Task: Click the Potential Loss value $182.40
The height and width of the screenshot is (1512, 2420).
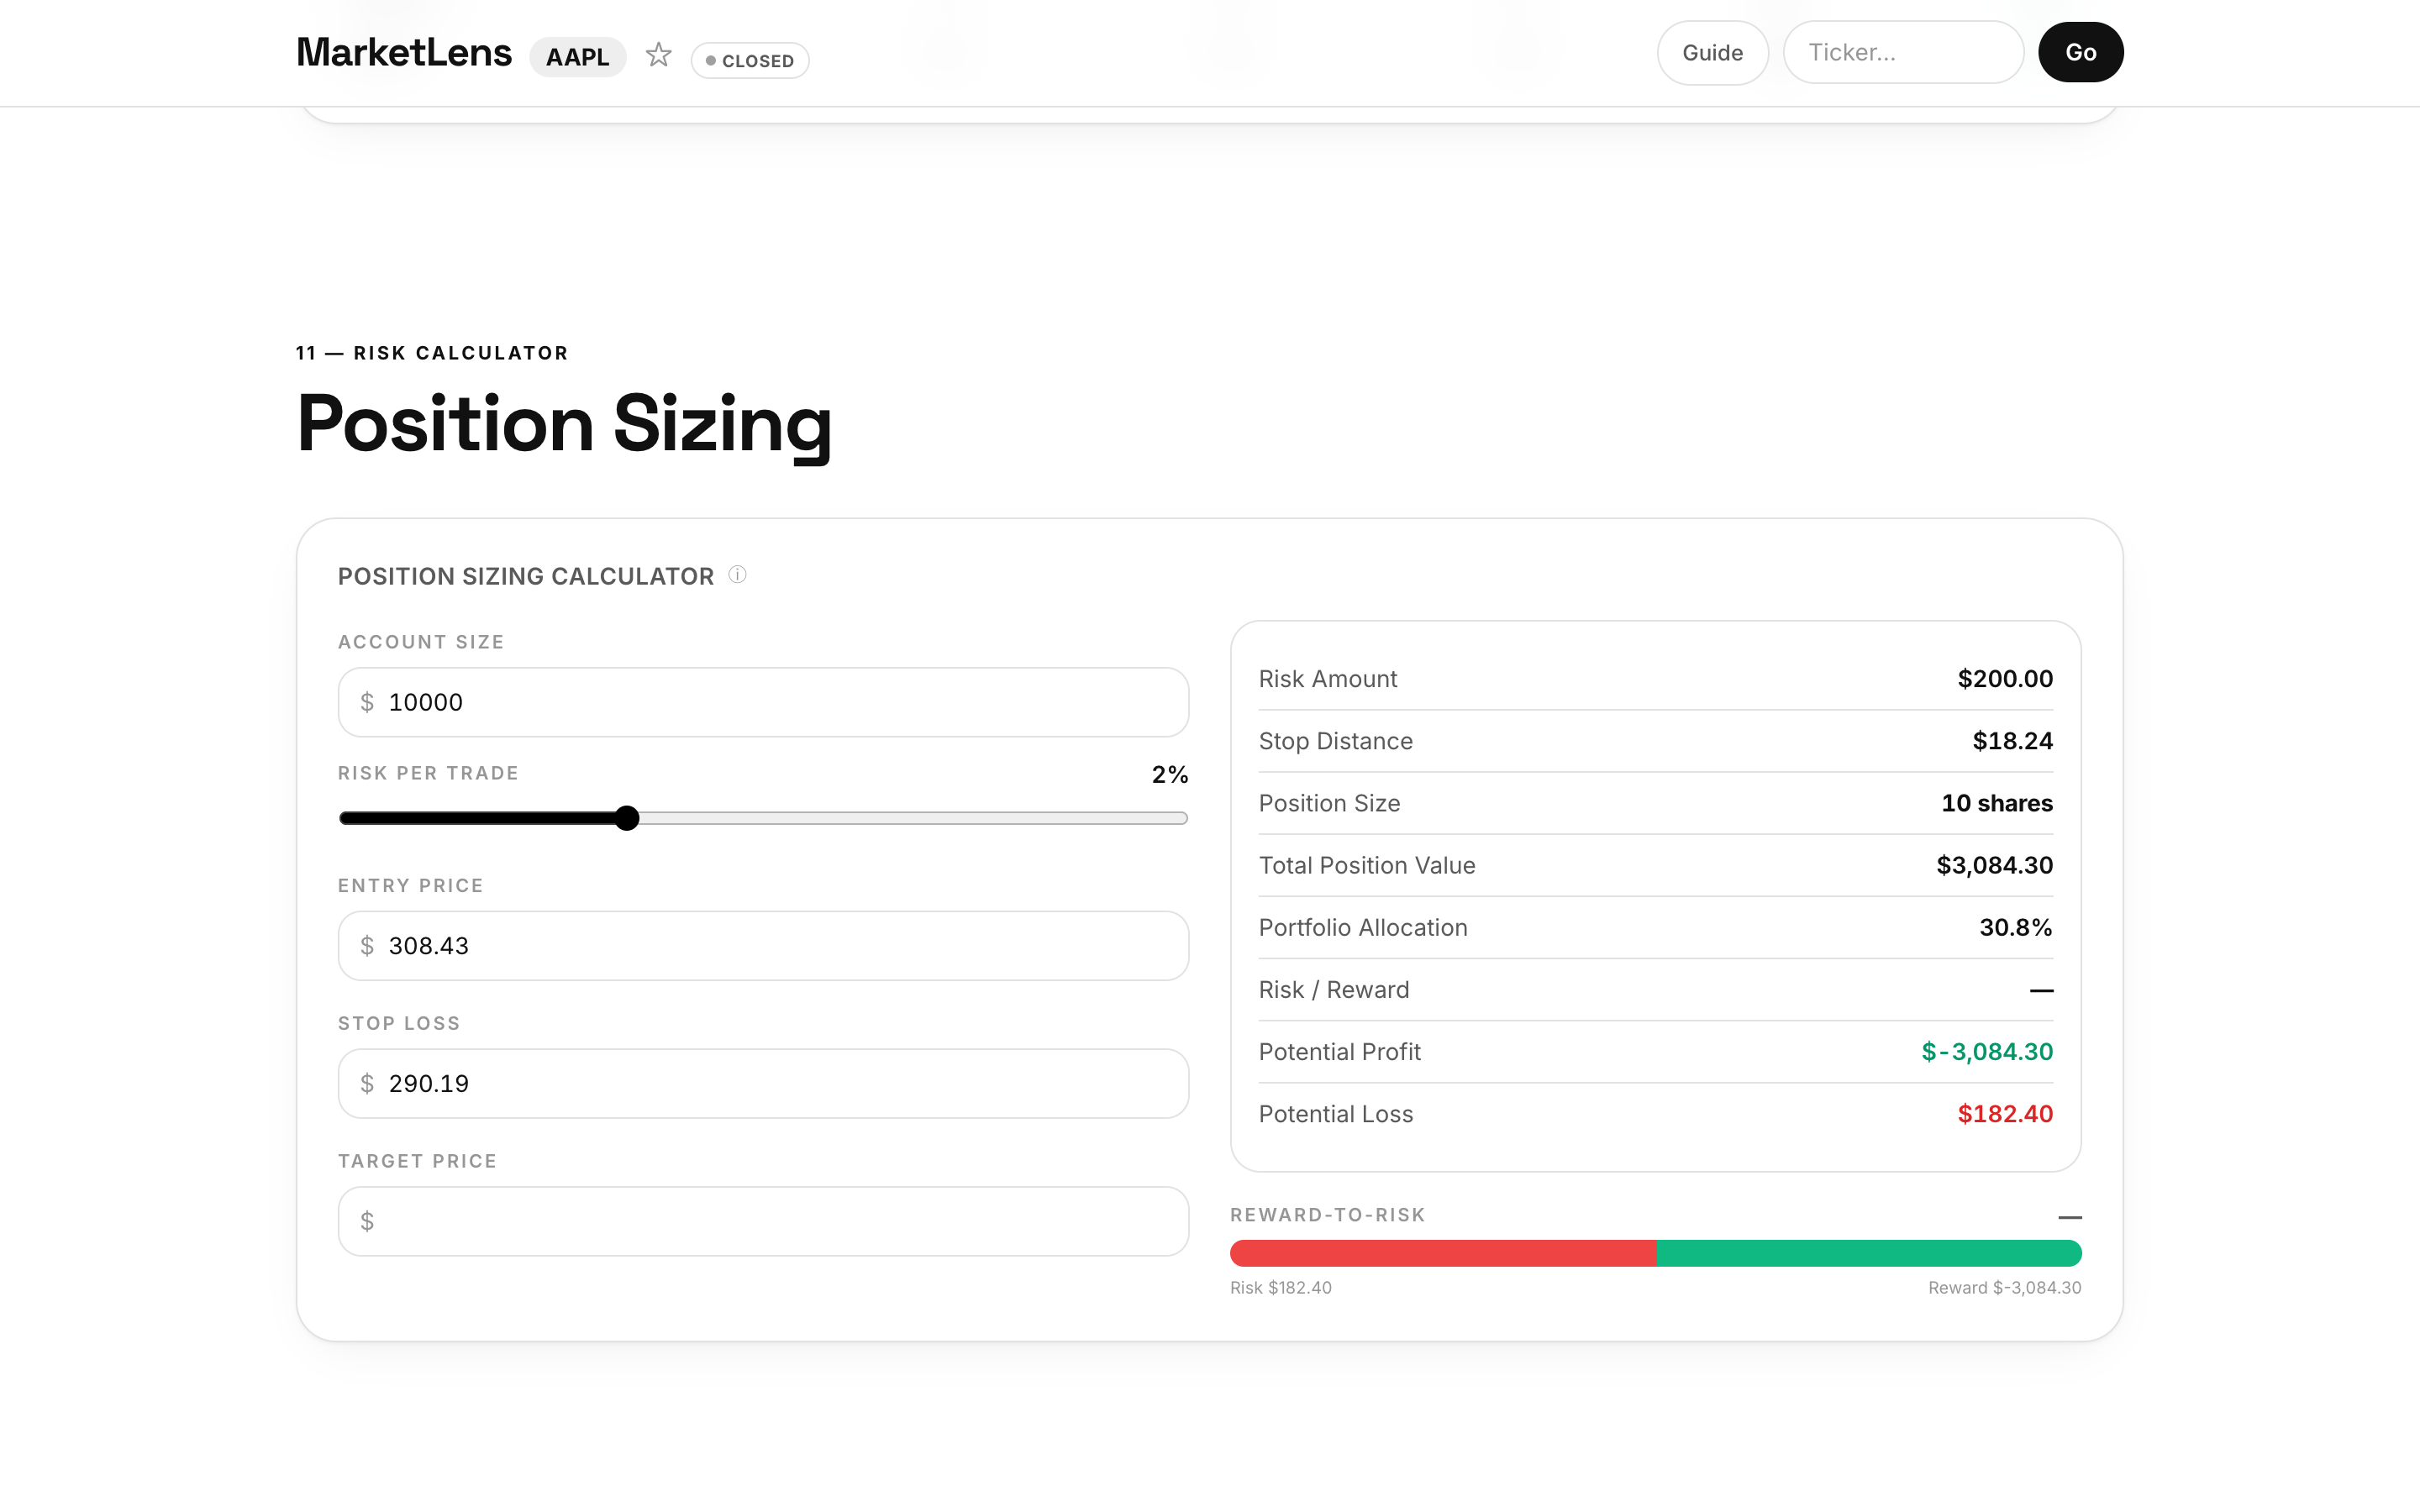Action: (x=2005, y=1114)
